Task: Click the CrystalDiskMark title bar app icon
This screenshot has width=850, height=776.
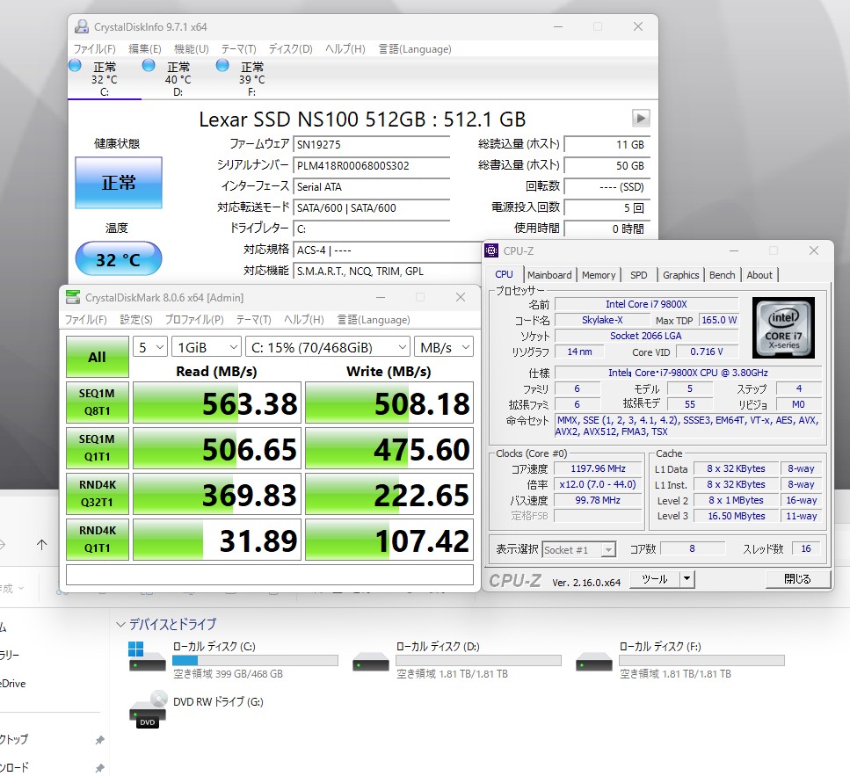Action: pos(72,297)
